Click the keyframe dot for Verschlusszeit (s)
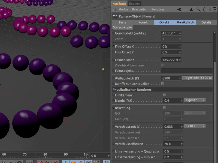Screen dimensions: 218x163 pos(113,127)
